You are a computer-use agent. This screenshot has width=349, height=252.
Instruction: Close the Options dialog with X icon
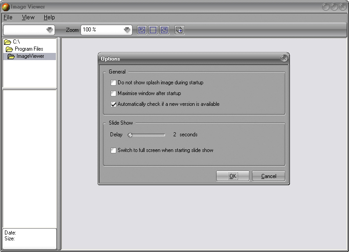pos(284,58)
